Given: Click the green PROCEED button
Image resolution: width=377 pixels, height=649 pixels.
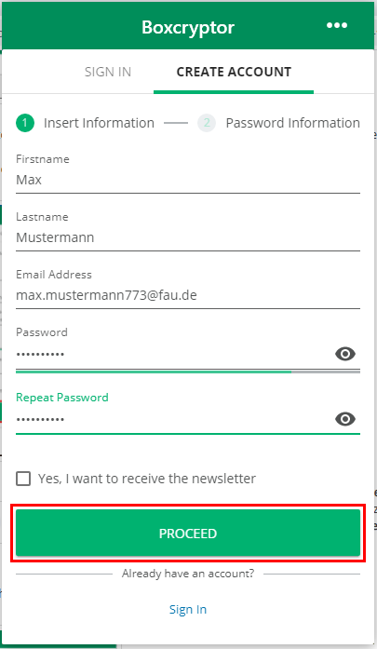Looking at the screenshot, I should pos(188,534).
